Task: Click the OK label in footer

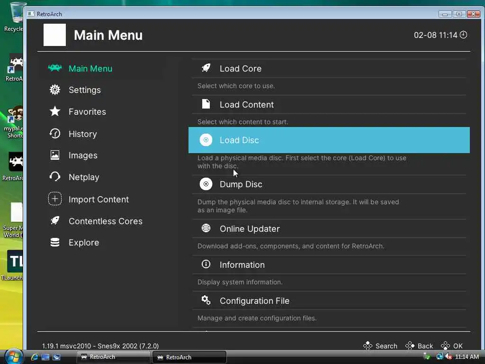Action: [x=458, y=346]
